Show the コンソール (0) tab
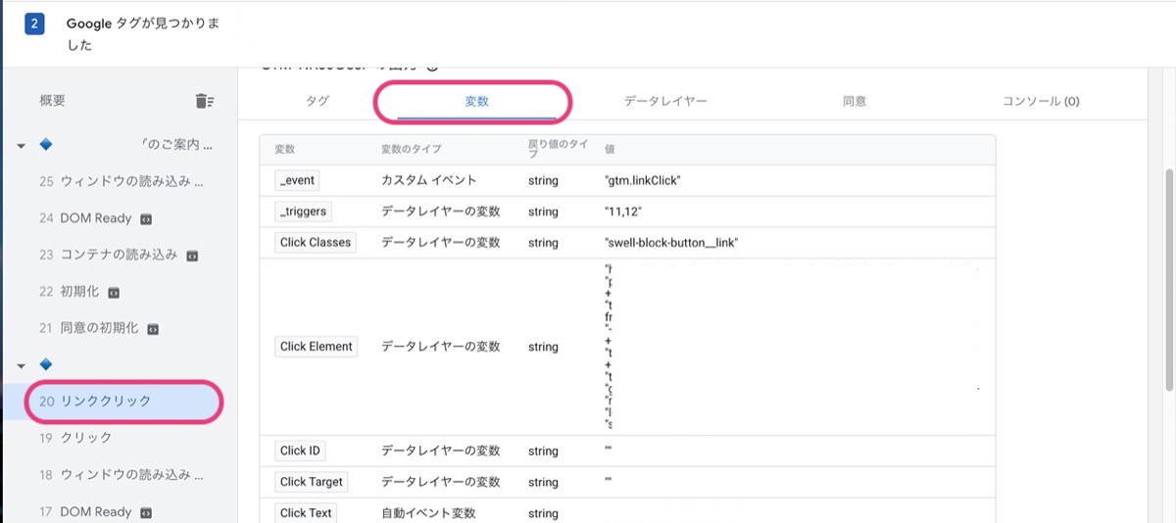1176x523 pixels. point(1040,101)
